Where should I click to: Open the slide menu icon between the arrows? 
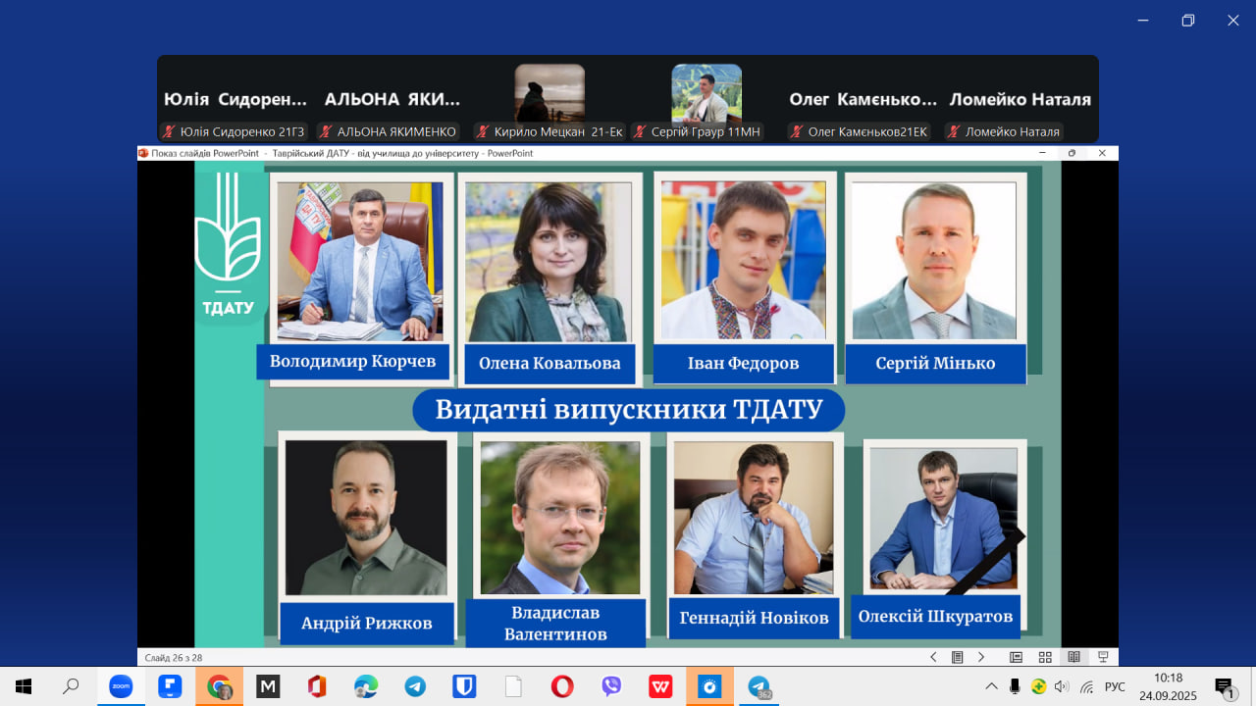[957, 657]
